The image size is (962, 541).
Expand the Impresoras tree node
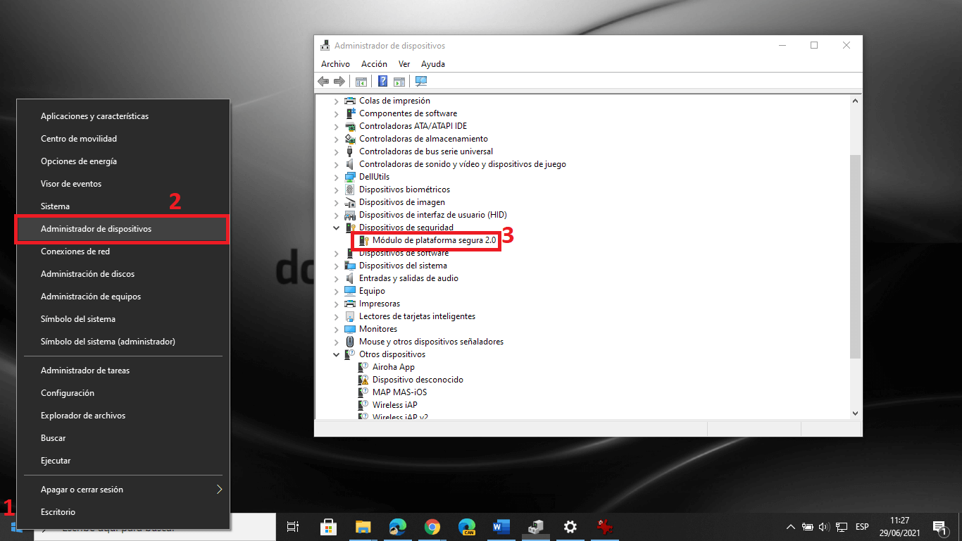[x=337, y=304]
